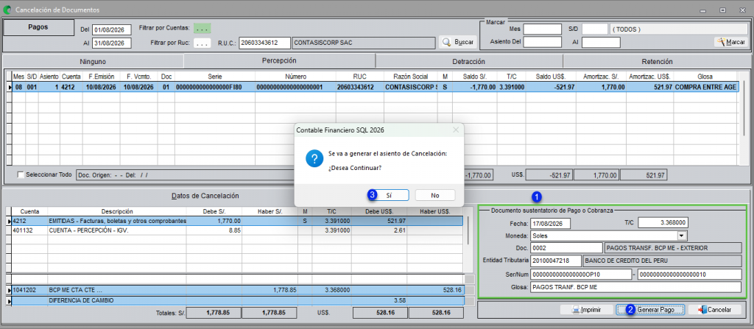This screenshot has width=754, height=329.
Task: Click the Cancelar button
Action: point(714,310)
